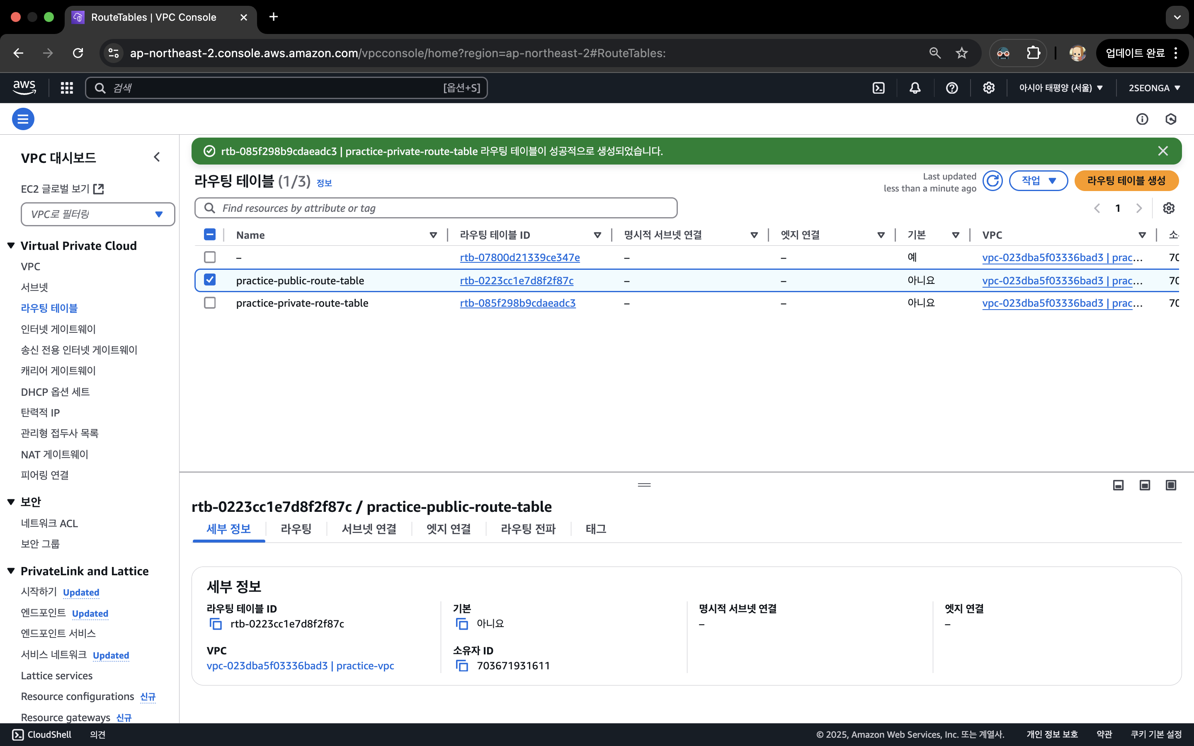Copy the route table ID in details
The height and width of the screenshot is (746, 1194).
click(216, 624)
